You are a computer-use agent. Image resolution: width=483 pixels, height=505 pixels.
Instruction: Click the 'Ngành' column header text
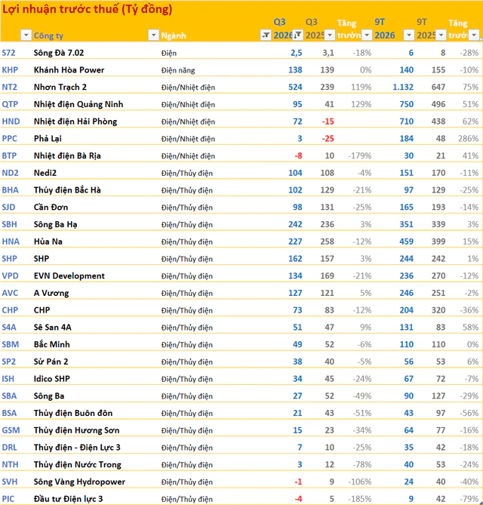[174, 35]
